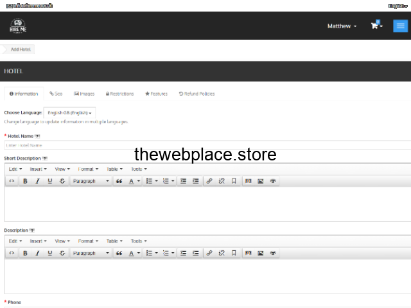
Task: Open Paragraph format dropdown in Short Description editor
Action: [x=90, y=181]
